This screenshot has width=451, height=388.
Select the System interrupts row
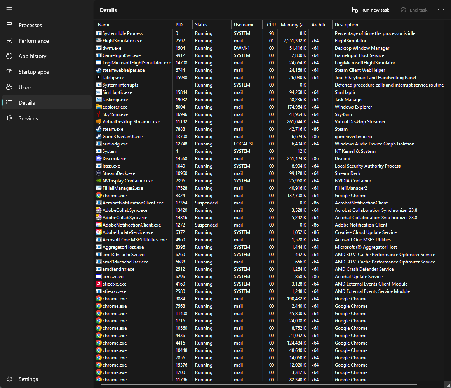[x=270, y=85]
